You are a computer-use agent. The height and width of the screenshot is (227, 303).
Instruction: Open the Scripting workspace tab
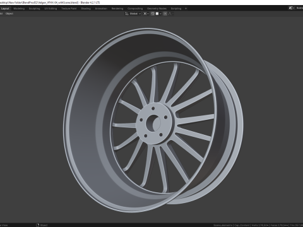176,9
